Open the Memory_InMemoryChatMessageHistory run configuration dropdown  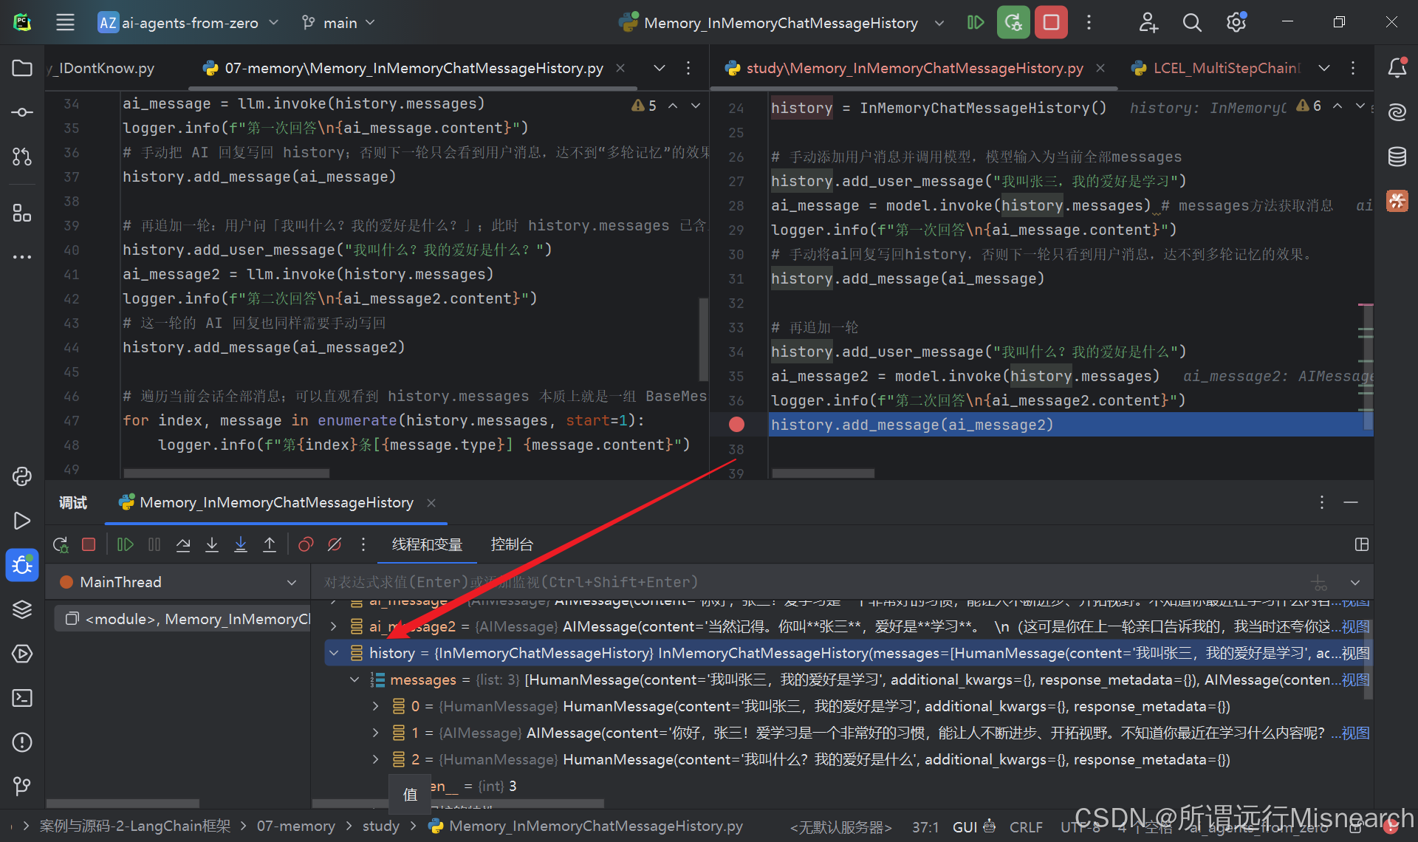tap(781, 22)
